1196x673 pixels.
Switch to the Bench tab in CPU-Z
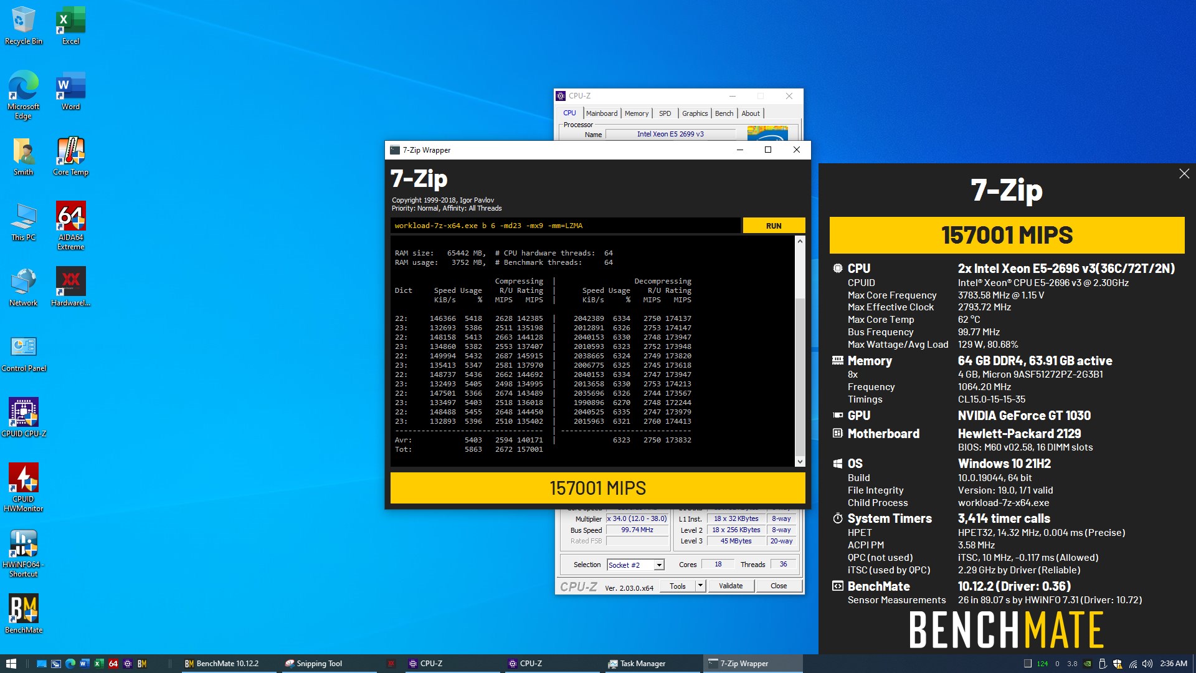point(724,113)
